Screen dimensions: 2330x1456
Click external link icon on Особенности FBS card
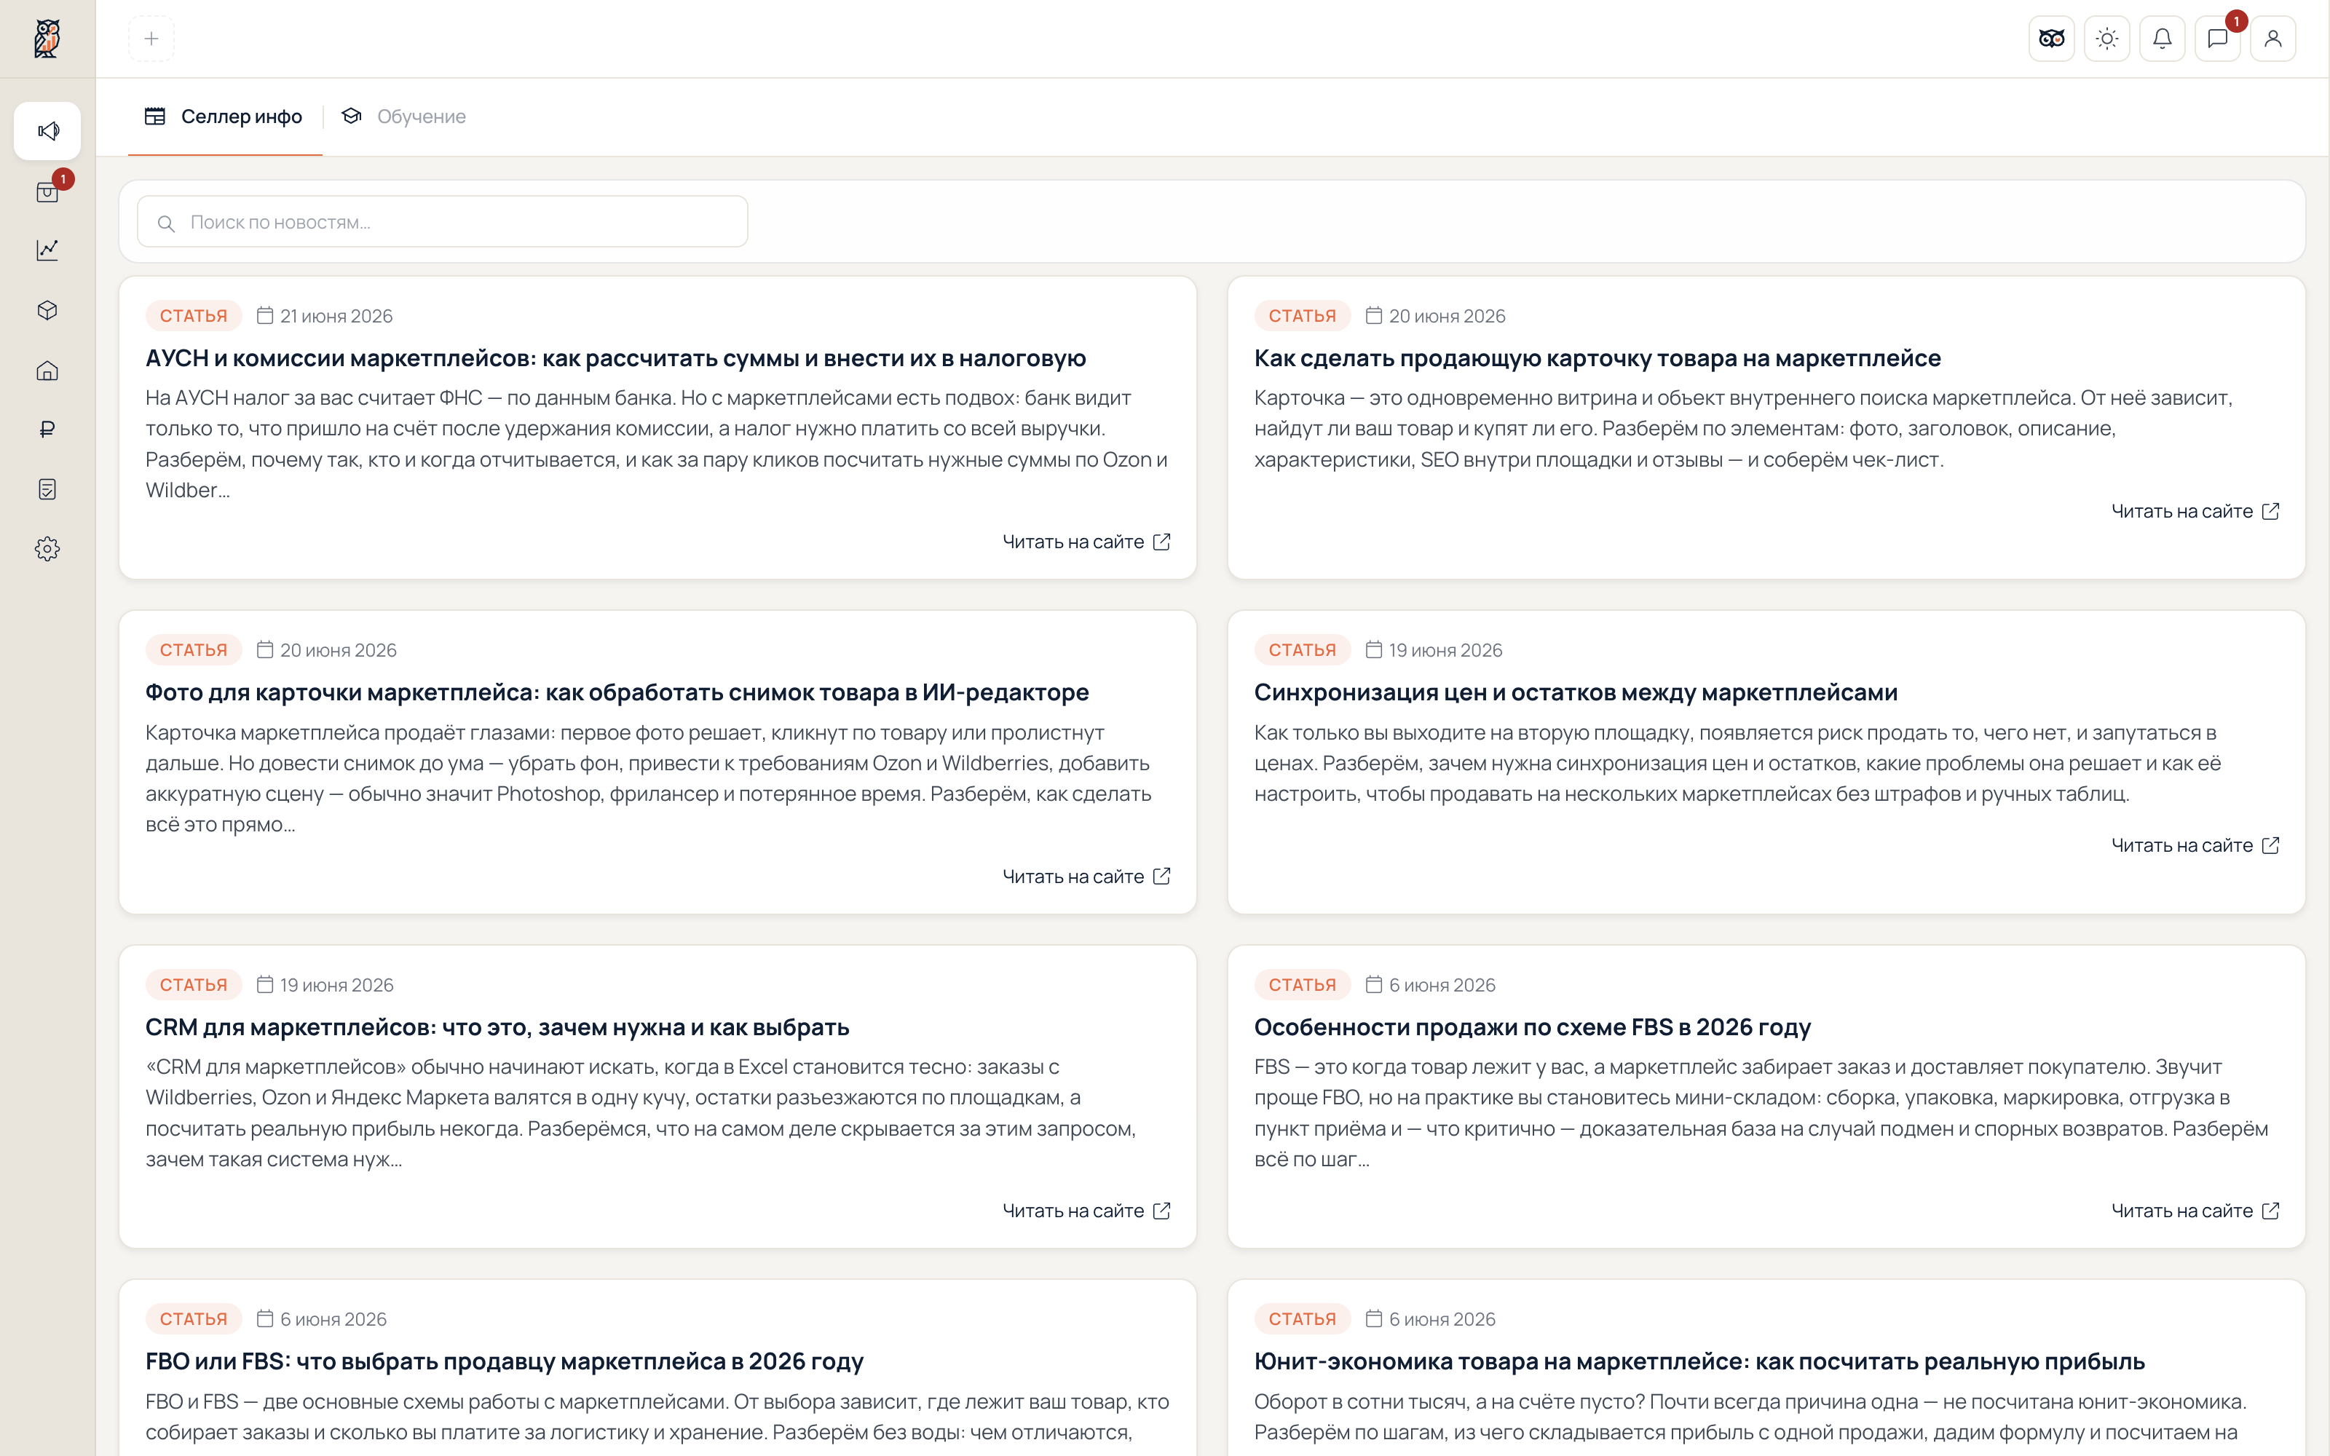pos(2270,1211)
